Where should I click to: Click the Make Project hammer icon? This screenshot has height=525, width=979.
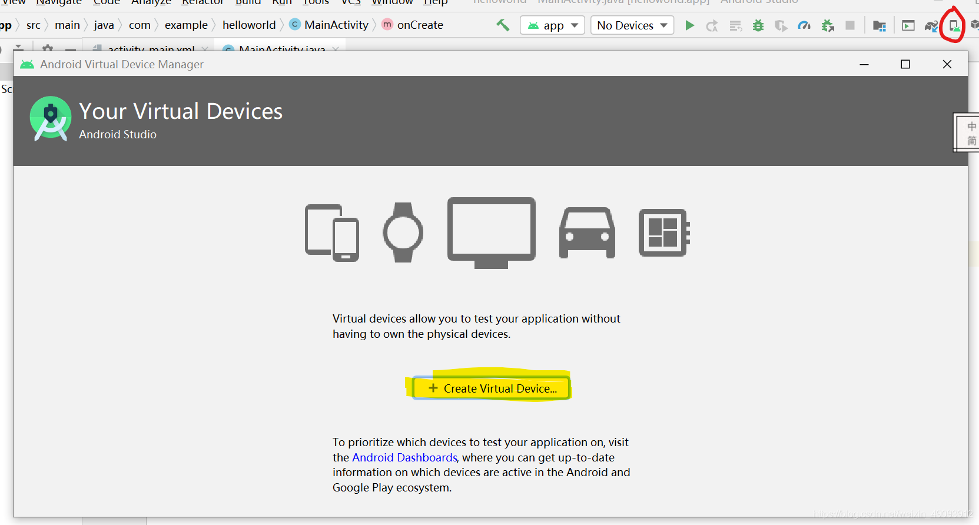point(503,25)
